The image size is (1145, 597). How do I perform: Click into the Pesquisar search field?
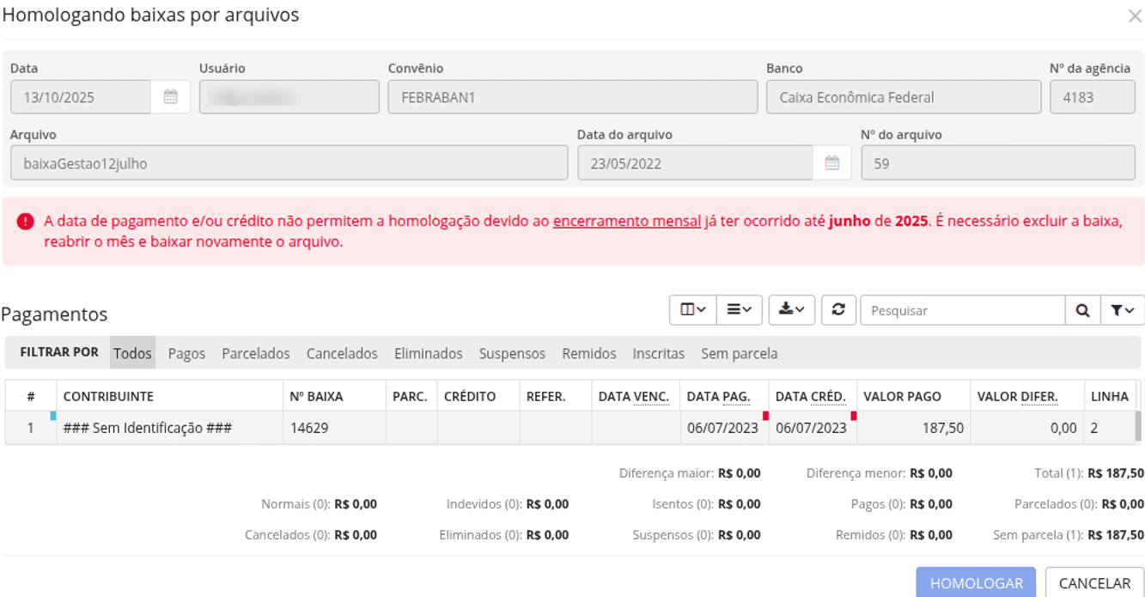[x=962, y=311]
